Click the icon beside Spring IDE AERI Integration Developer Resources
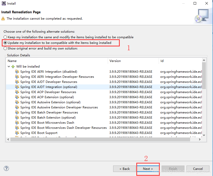The image size is (213, 176). tap(17, 77)
